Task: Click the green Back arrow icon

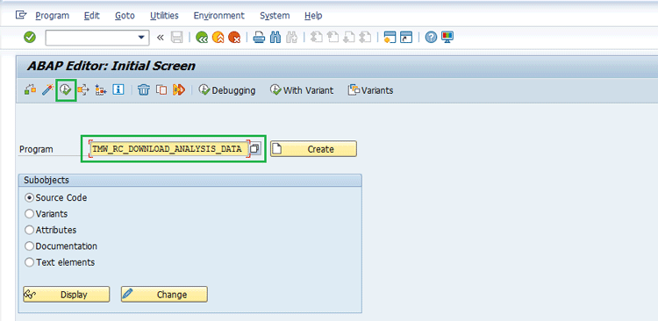Action: [202, 38]
